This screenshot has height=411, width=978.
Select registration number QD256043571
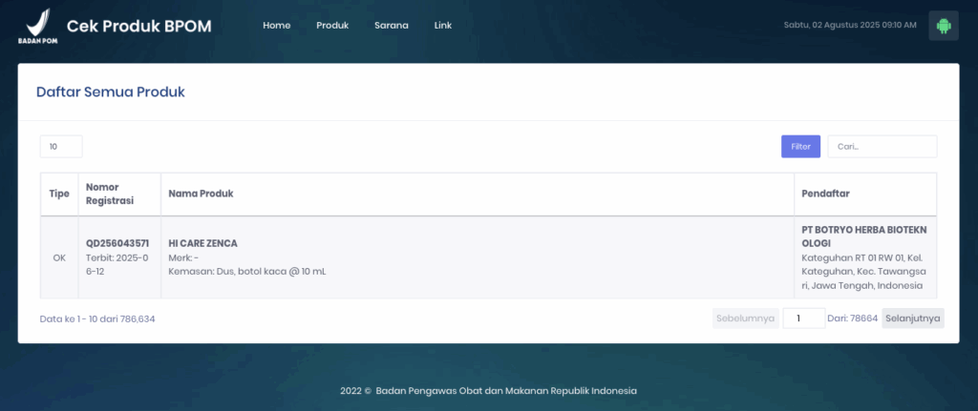117,243
